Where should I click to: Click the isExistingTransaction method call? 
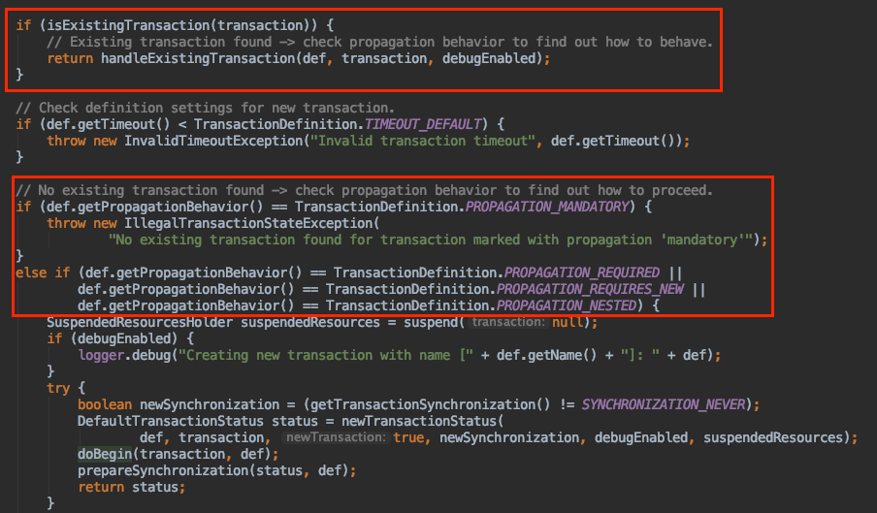128,26
